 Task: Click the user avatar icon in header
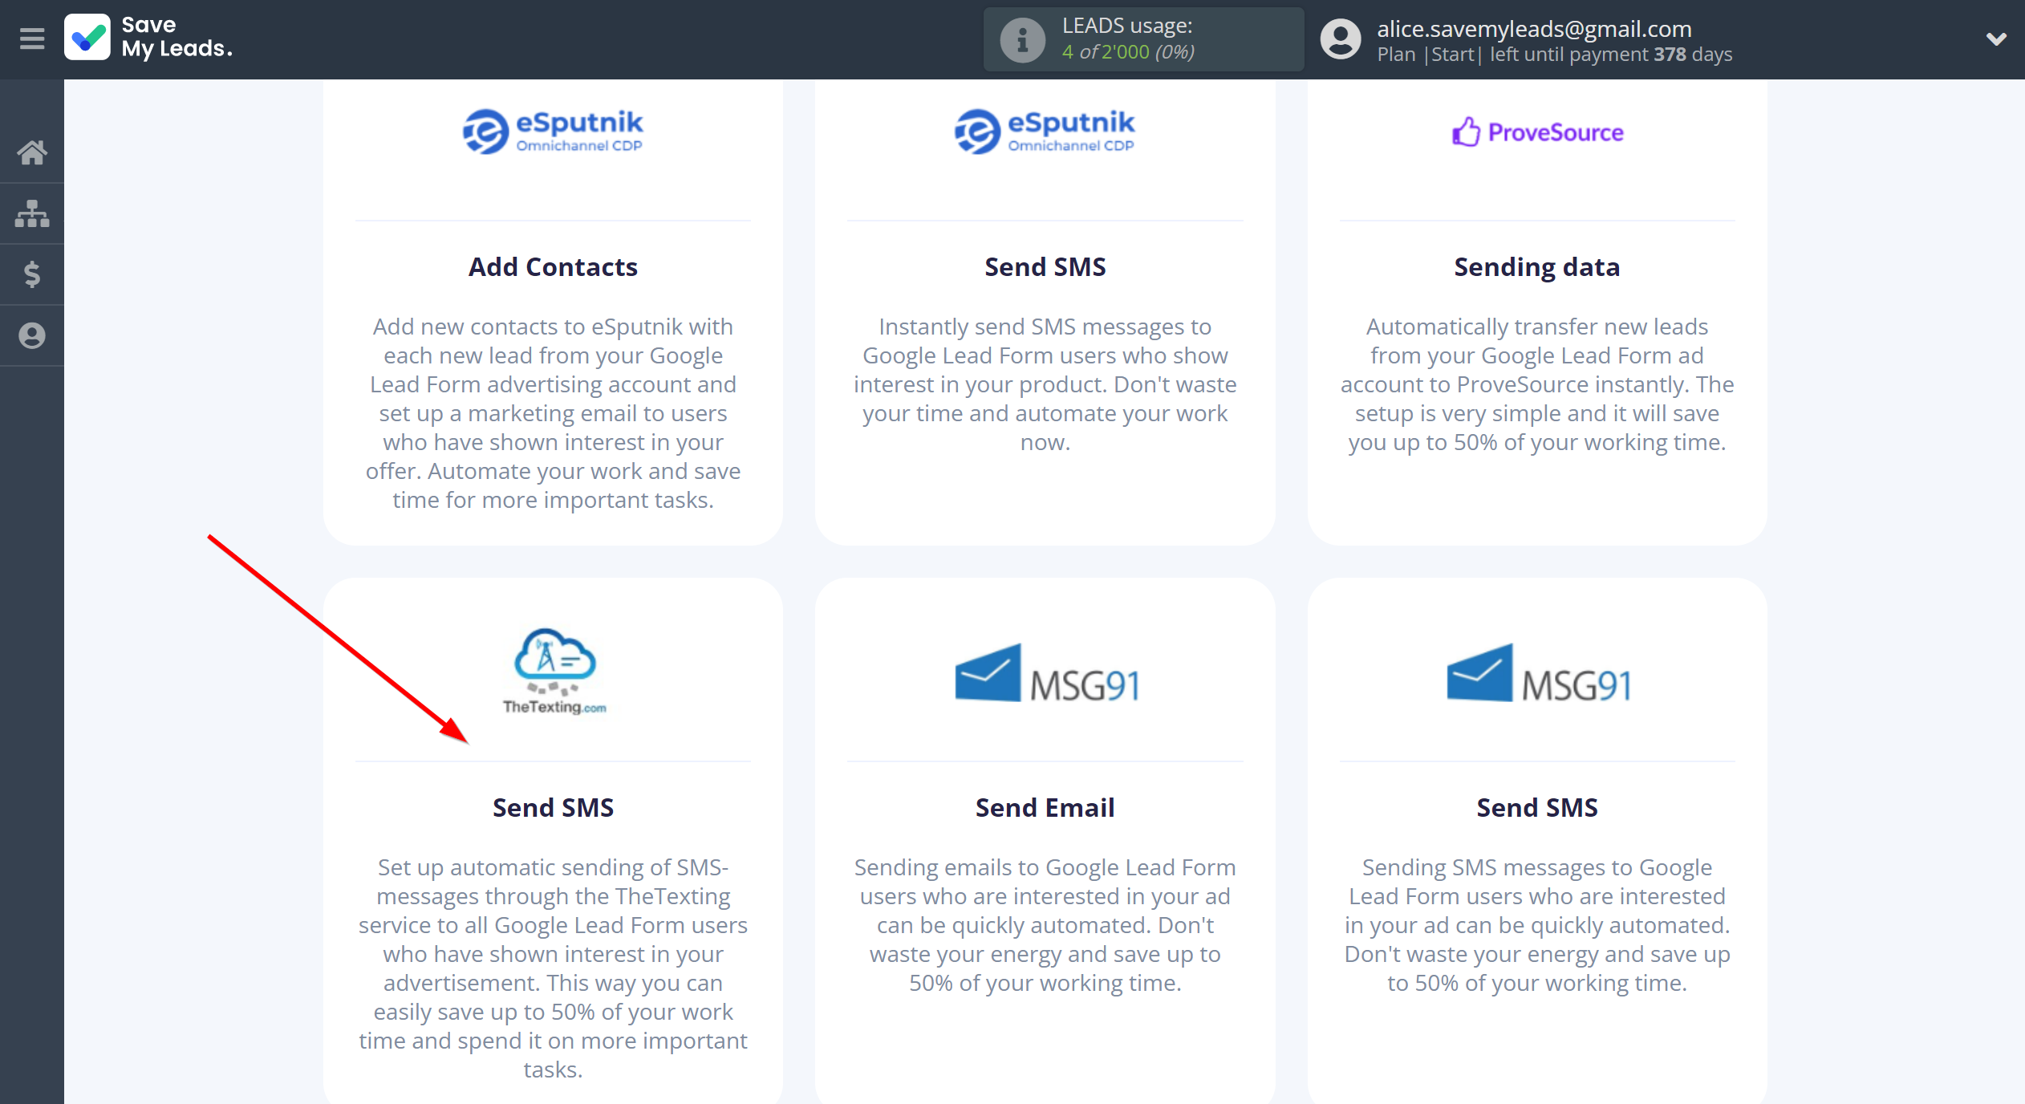(1341, 39)
